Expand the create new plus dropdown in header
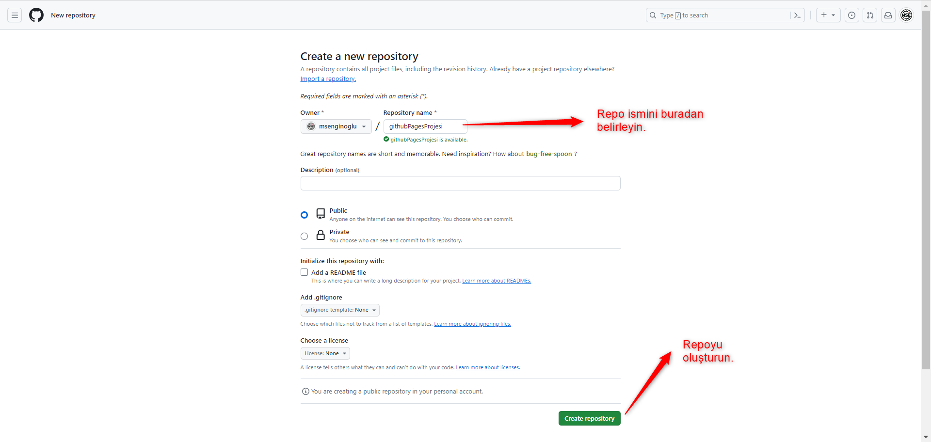The image size is (931, 442). point(828,15)
